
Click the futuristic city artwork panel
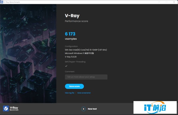[x=28, y=54]
